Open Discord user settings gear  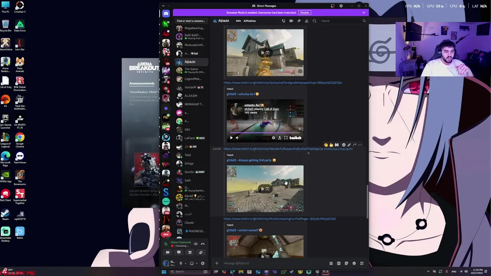203,263
